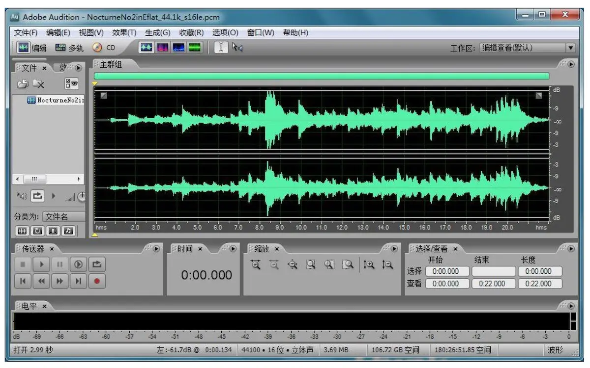Click Stop in transport panel
The image size is (590, 368).
(x=23, y=264)
